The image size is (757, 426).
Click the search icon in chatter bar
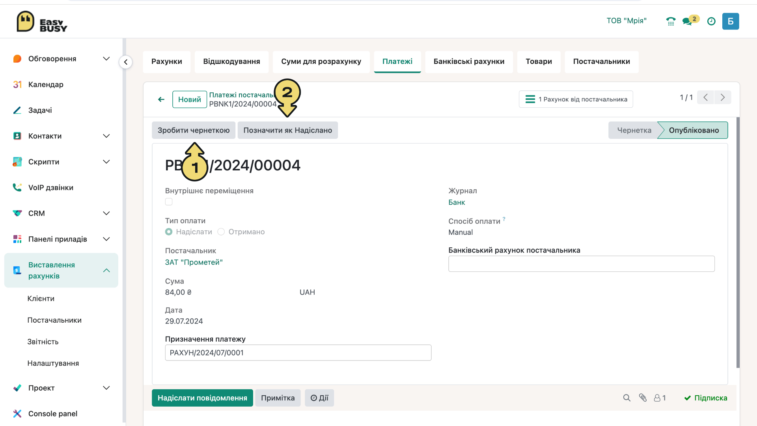626,398
